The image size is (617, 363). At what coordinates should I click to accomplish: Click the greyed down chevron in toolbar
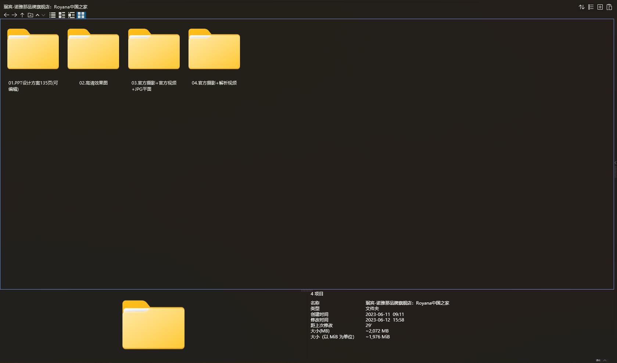pyautogui.click(x=43, y=15)
